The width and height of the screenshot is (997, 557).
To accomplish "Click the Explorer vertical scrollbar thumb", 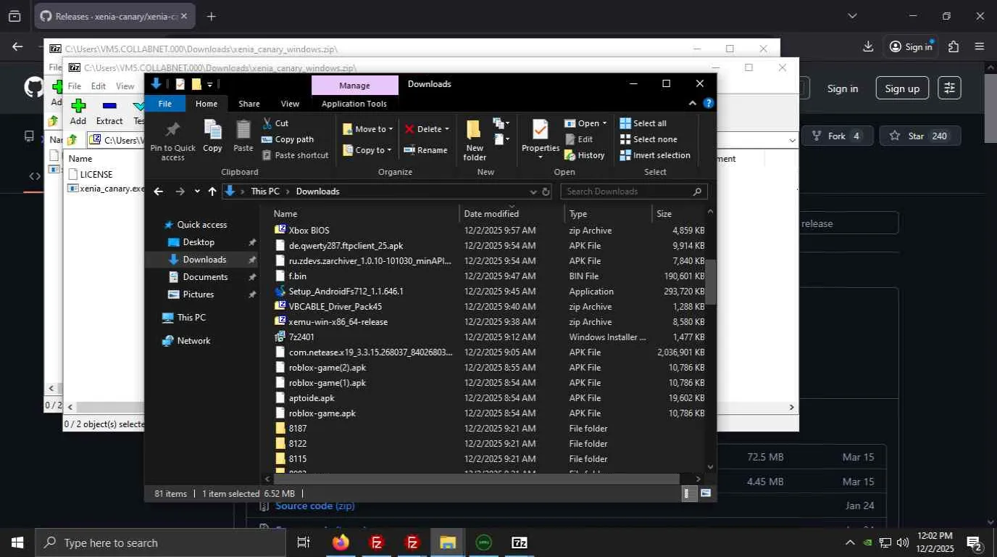I will pyautogui.click(x=710, y=282).
